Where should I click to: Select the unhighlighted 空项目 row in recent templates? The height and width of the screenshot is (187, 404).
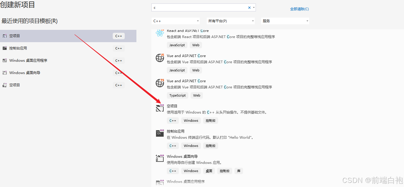pyautogui.click(x=68, y=85)
